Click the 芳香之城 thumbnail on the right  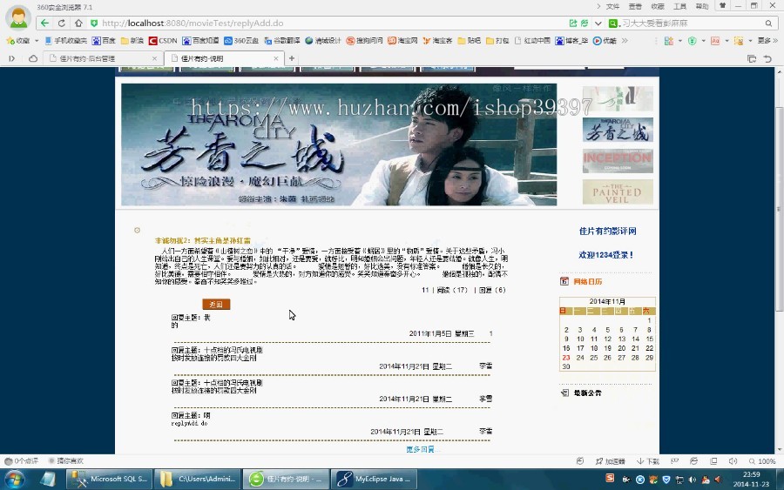point(618,130)
